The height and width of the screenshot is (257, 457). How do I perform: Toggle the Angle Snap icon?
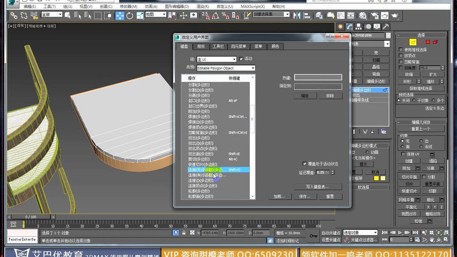[x=215, y=15]
